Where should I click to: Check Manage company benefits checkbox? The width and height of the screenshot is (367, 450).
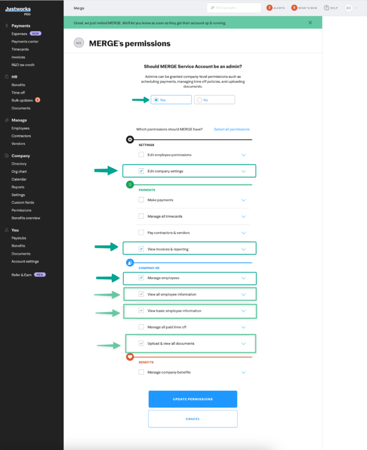pos(141,372)
